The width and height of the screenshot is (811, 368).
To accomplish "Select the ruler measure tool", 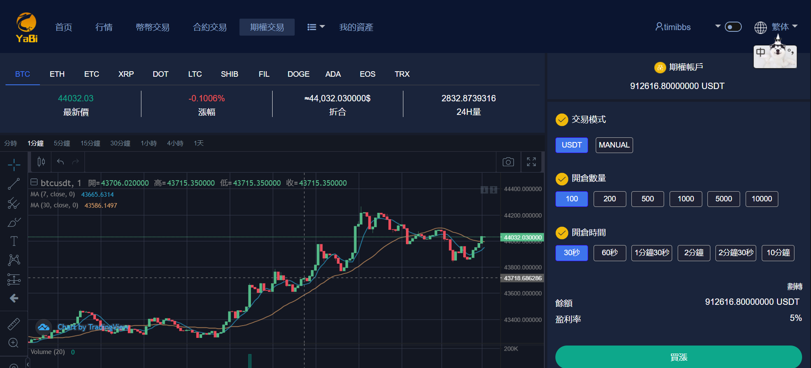I will (x=14, y=324).
